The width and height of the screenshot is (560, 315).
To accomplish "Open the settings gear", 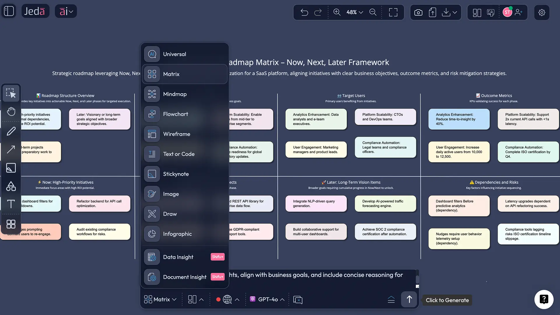I will point(542,12).
